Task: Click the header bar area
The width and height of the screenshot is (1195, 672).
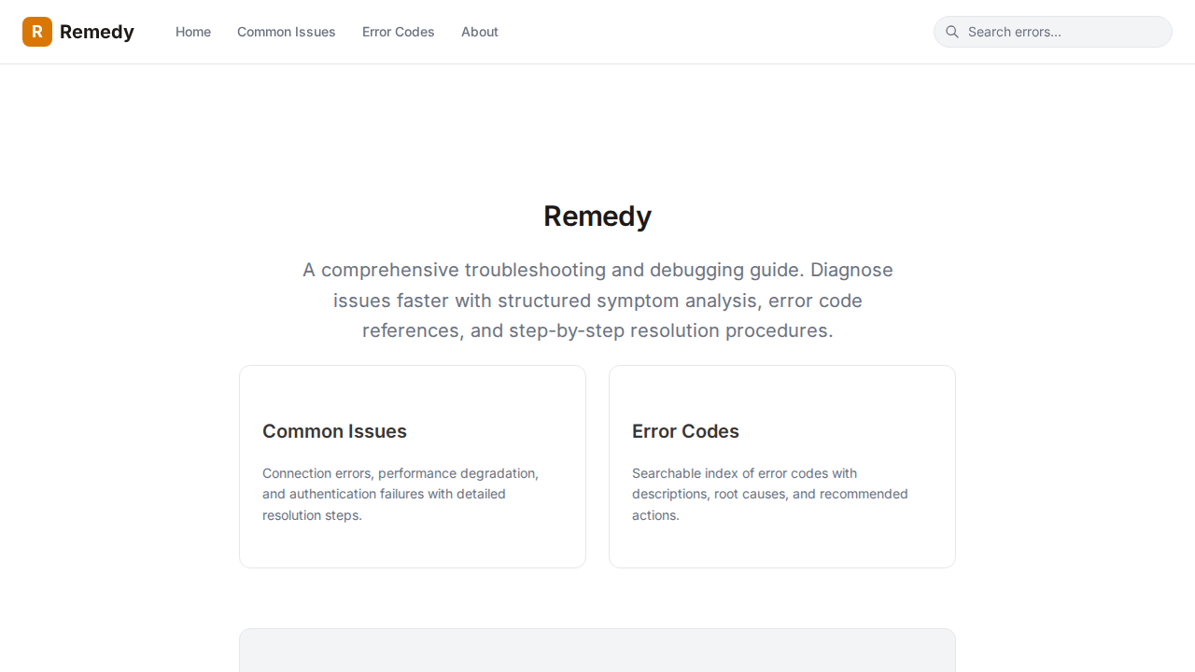Action: tap(654, 32)
